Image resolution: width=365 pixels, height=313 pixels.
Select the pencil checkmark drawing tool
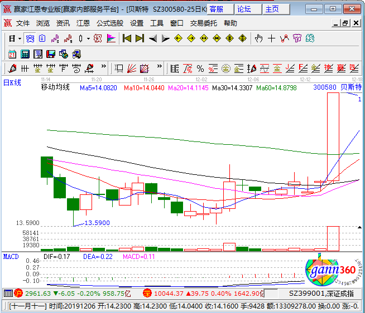click(x=12, y=69)
